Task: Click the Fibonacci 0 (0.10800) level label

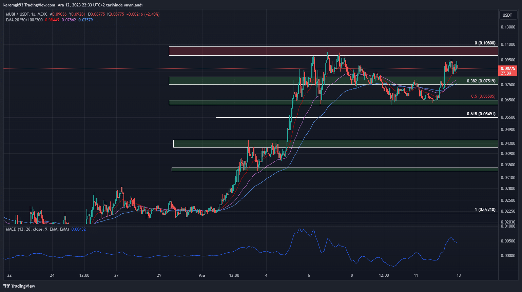Action: [x=485, y=43]
